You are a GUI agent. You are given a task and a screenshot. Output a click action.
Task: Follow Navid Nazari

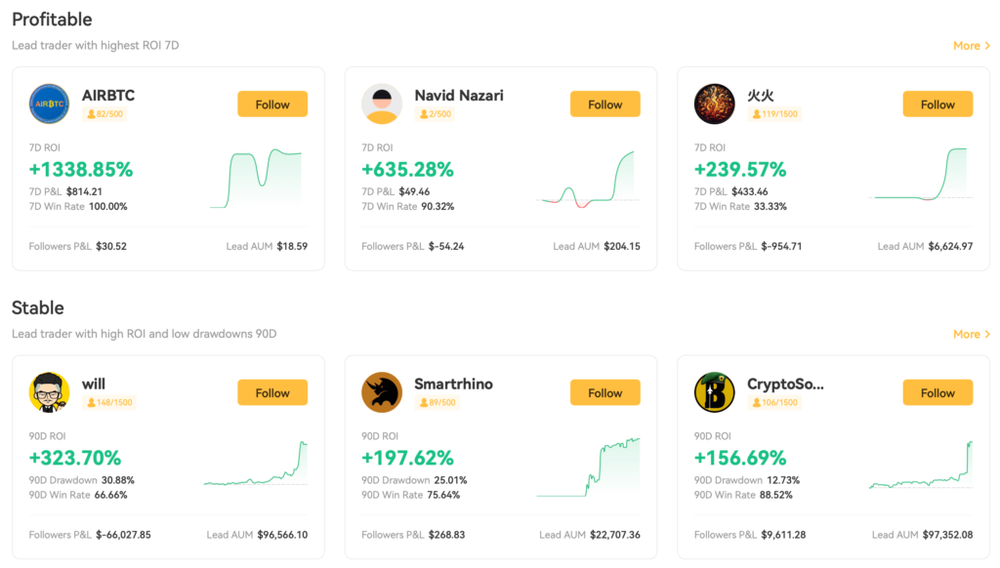[x=604, y=104]
